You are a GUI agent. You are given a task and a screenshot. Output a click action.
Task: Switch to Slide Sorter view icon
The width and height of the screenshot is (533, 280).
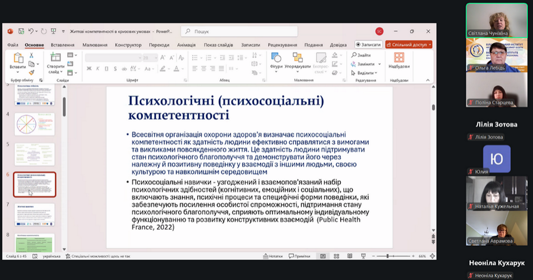335,256
